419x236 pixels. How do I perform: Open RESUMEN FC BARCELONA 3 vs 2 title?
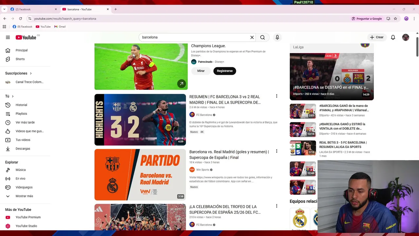tap(225, 100)
